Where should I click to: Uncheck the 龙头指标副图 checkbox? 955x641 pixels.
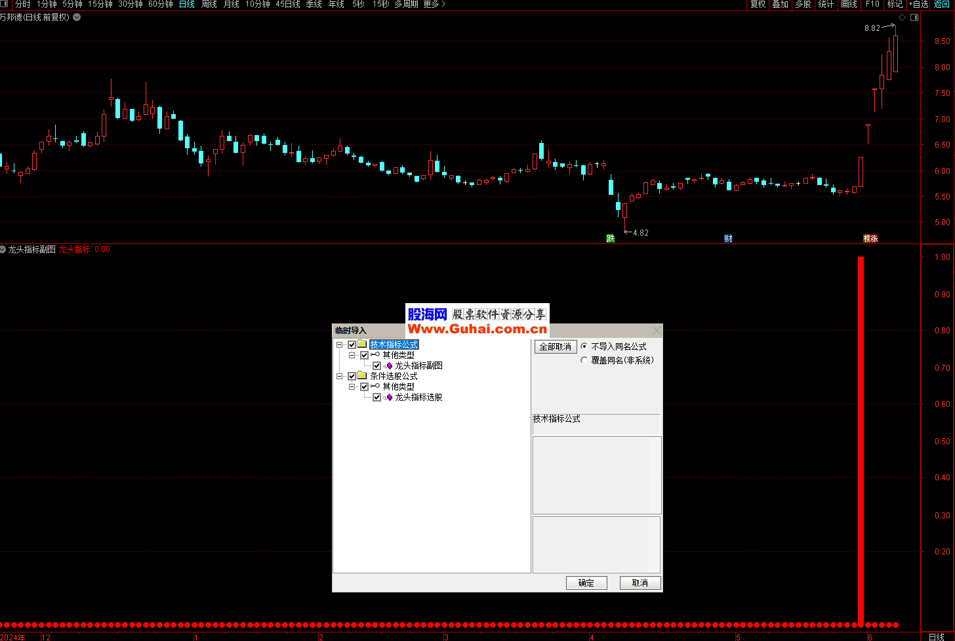click(x=376, y=365)
